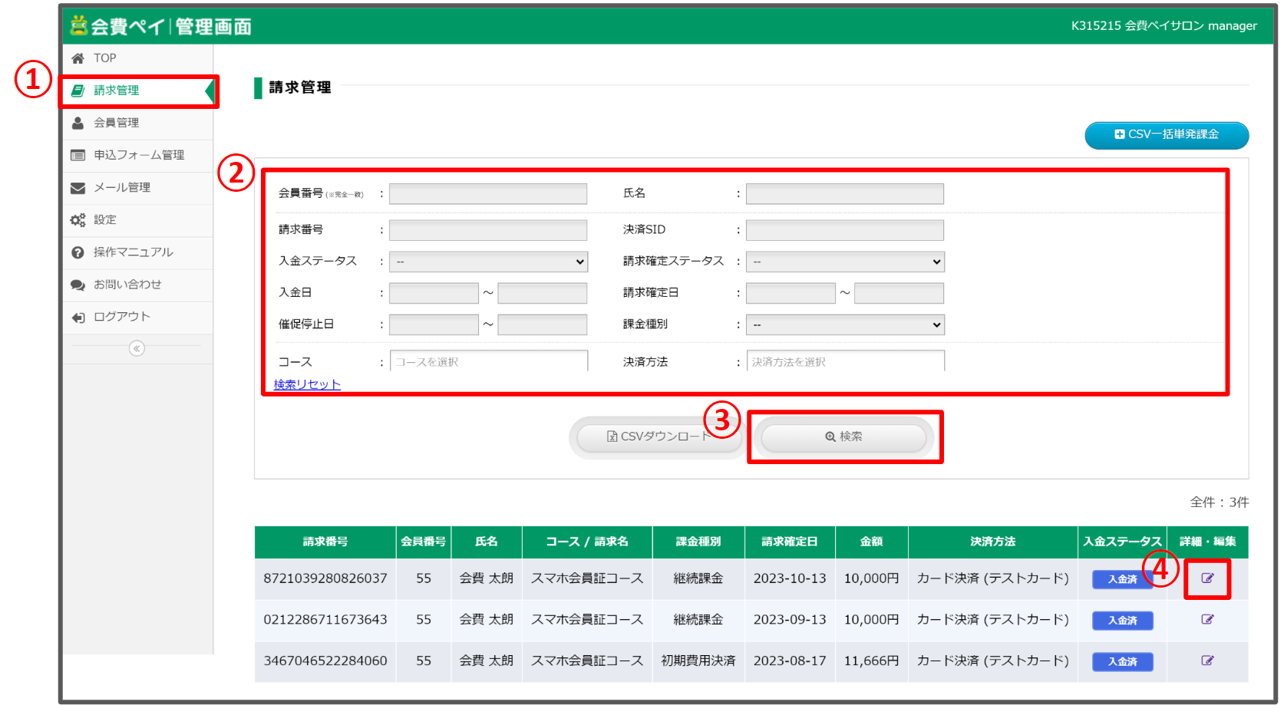Click the 会員番号 input field
This screenshot has width=1284, height=705.
click(x=488, y=194)
